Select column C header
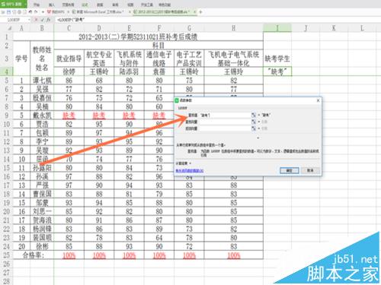 coord(69,28)
